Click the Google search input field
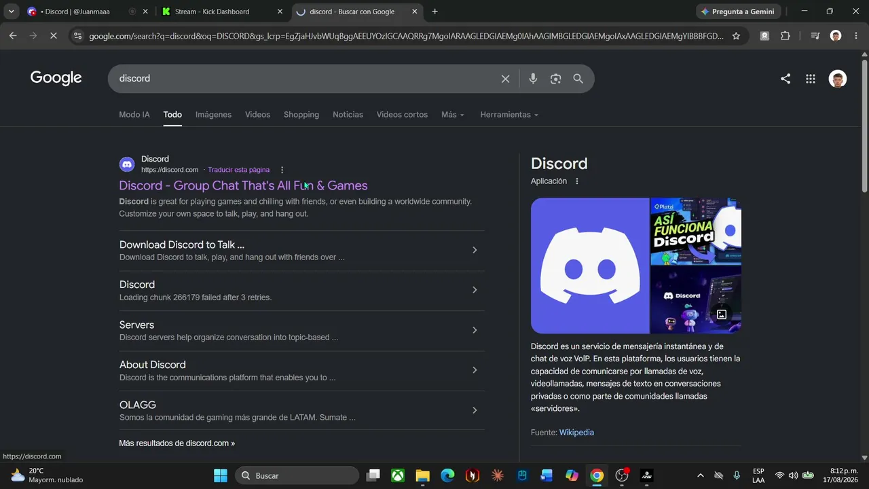Screen dimensions: 869x489 306,79
